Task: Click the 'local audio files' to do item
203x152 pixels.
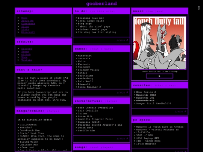Action: click(91, 21)
